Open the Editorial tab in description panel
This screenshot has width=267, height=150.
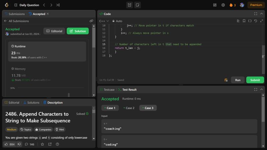click(x=12, y=103)
